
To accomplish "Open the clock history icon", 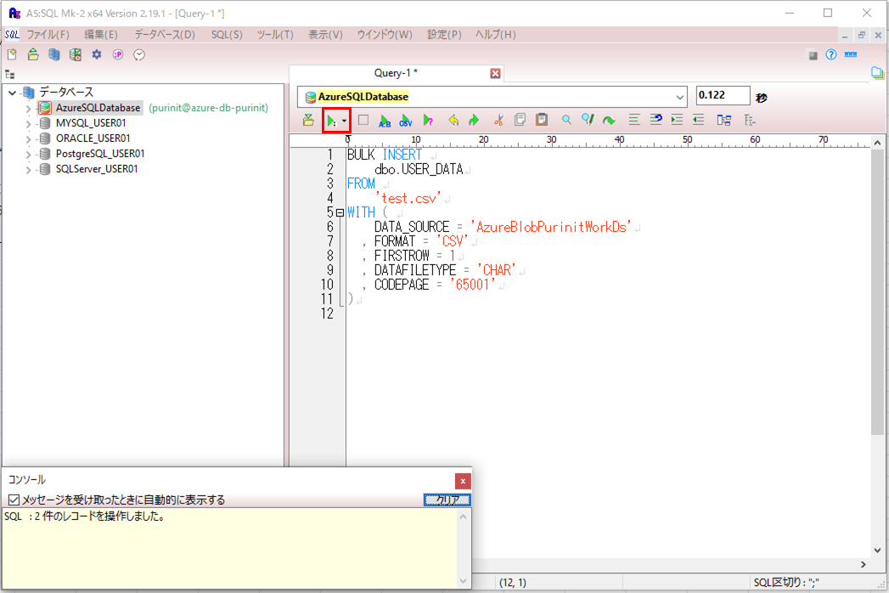I will click(139, 54).
